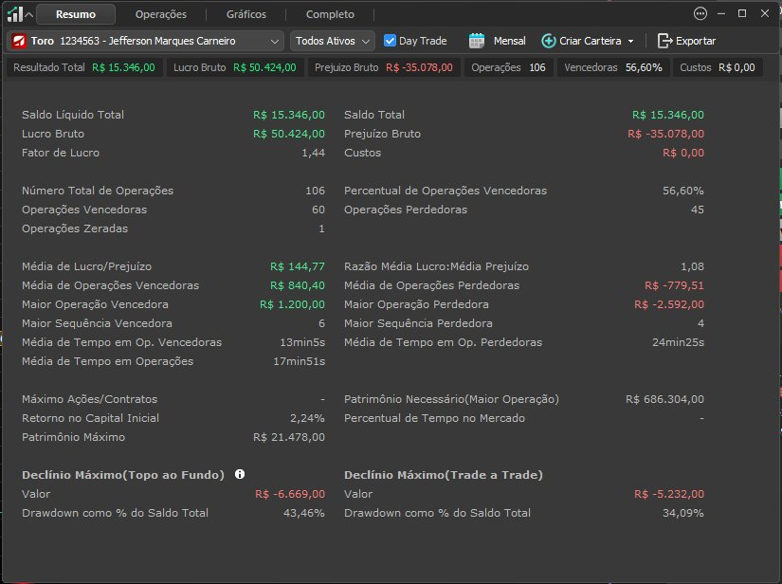782x584 pixels.
Task: Select the Resumo tab
Action: pyautogui.click(x=76, y=14)
